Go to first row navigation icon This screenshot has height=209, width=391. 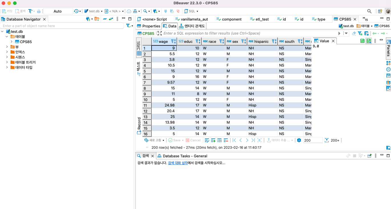point(234,140)
